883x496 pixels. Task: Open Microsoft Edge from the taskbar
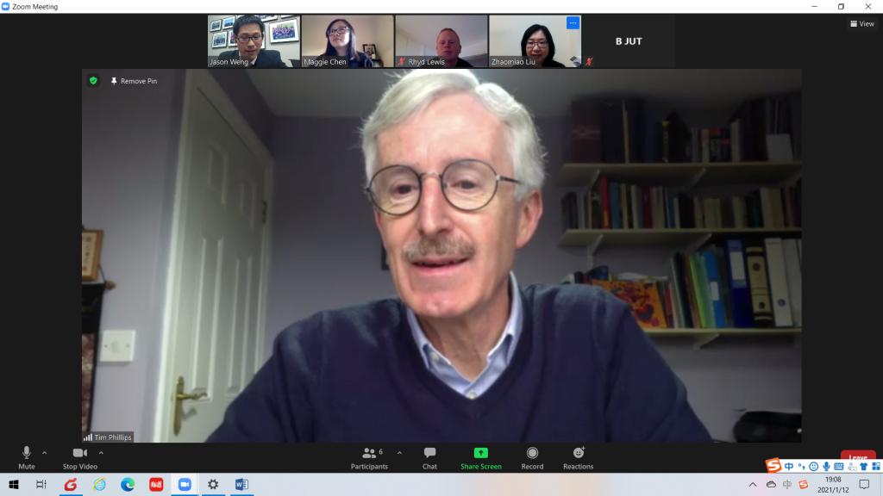tap(128, 485)
